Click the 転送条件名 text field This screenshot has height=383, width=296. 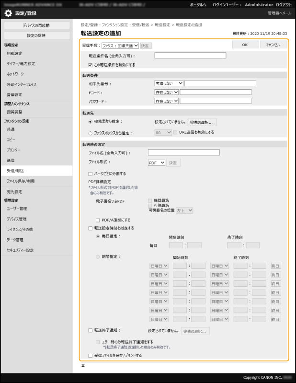tap(190, 56)
